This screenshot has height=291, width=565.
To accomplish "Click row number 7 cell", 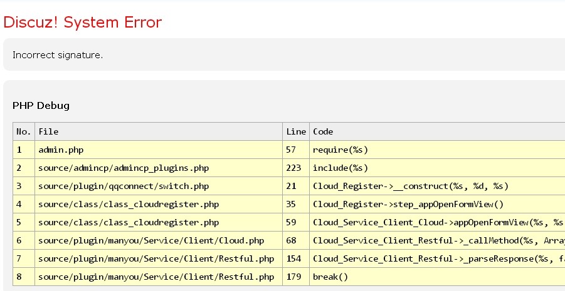I will coord(24,258).
